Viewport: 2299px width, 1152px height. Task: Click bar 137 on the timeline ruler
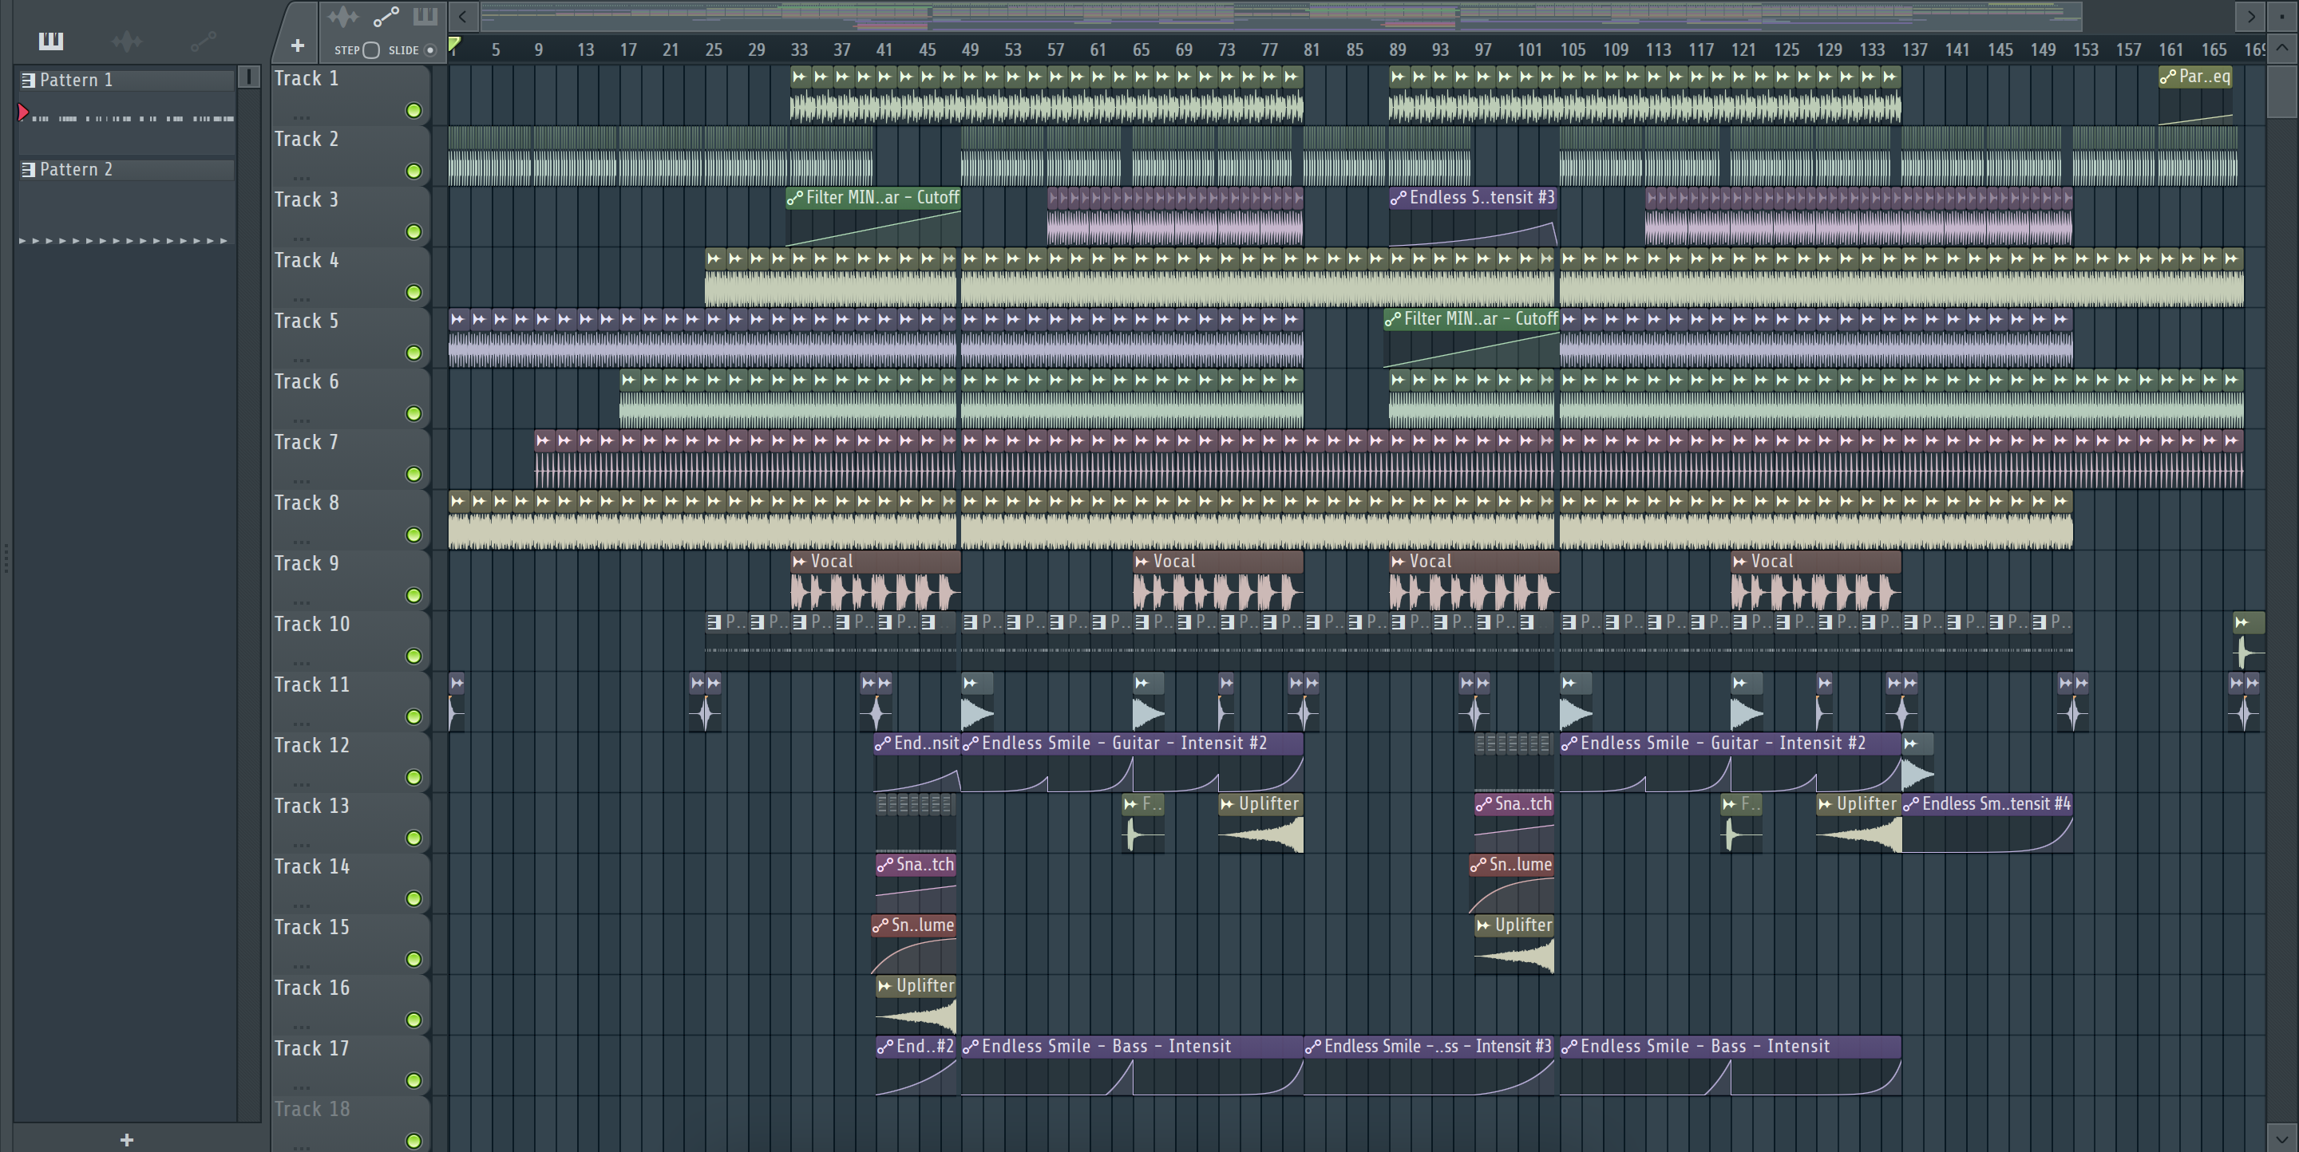tap(1914, 50)
